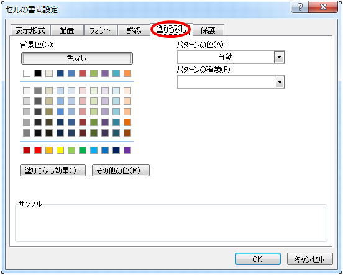
Task: Open the 配置 tab
Action: (x=66, y=30)
